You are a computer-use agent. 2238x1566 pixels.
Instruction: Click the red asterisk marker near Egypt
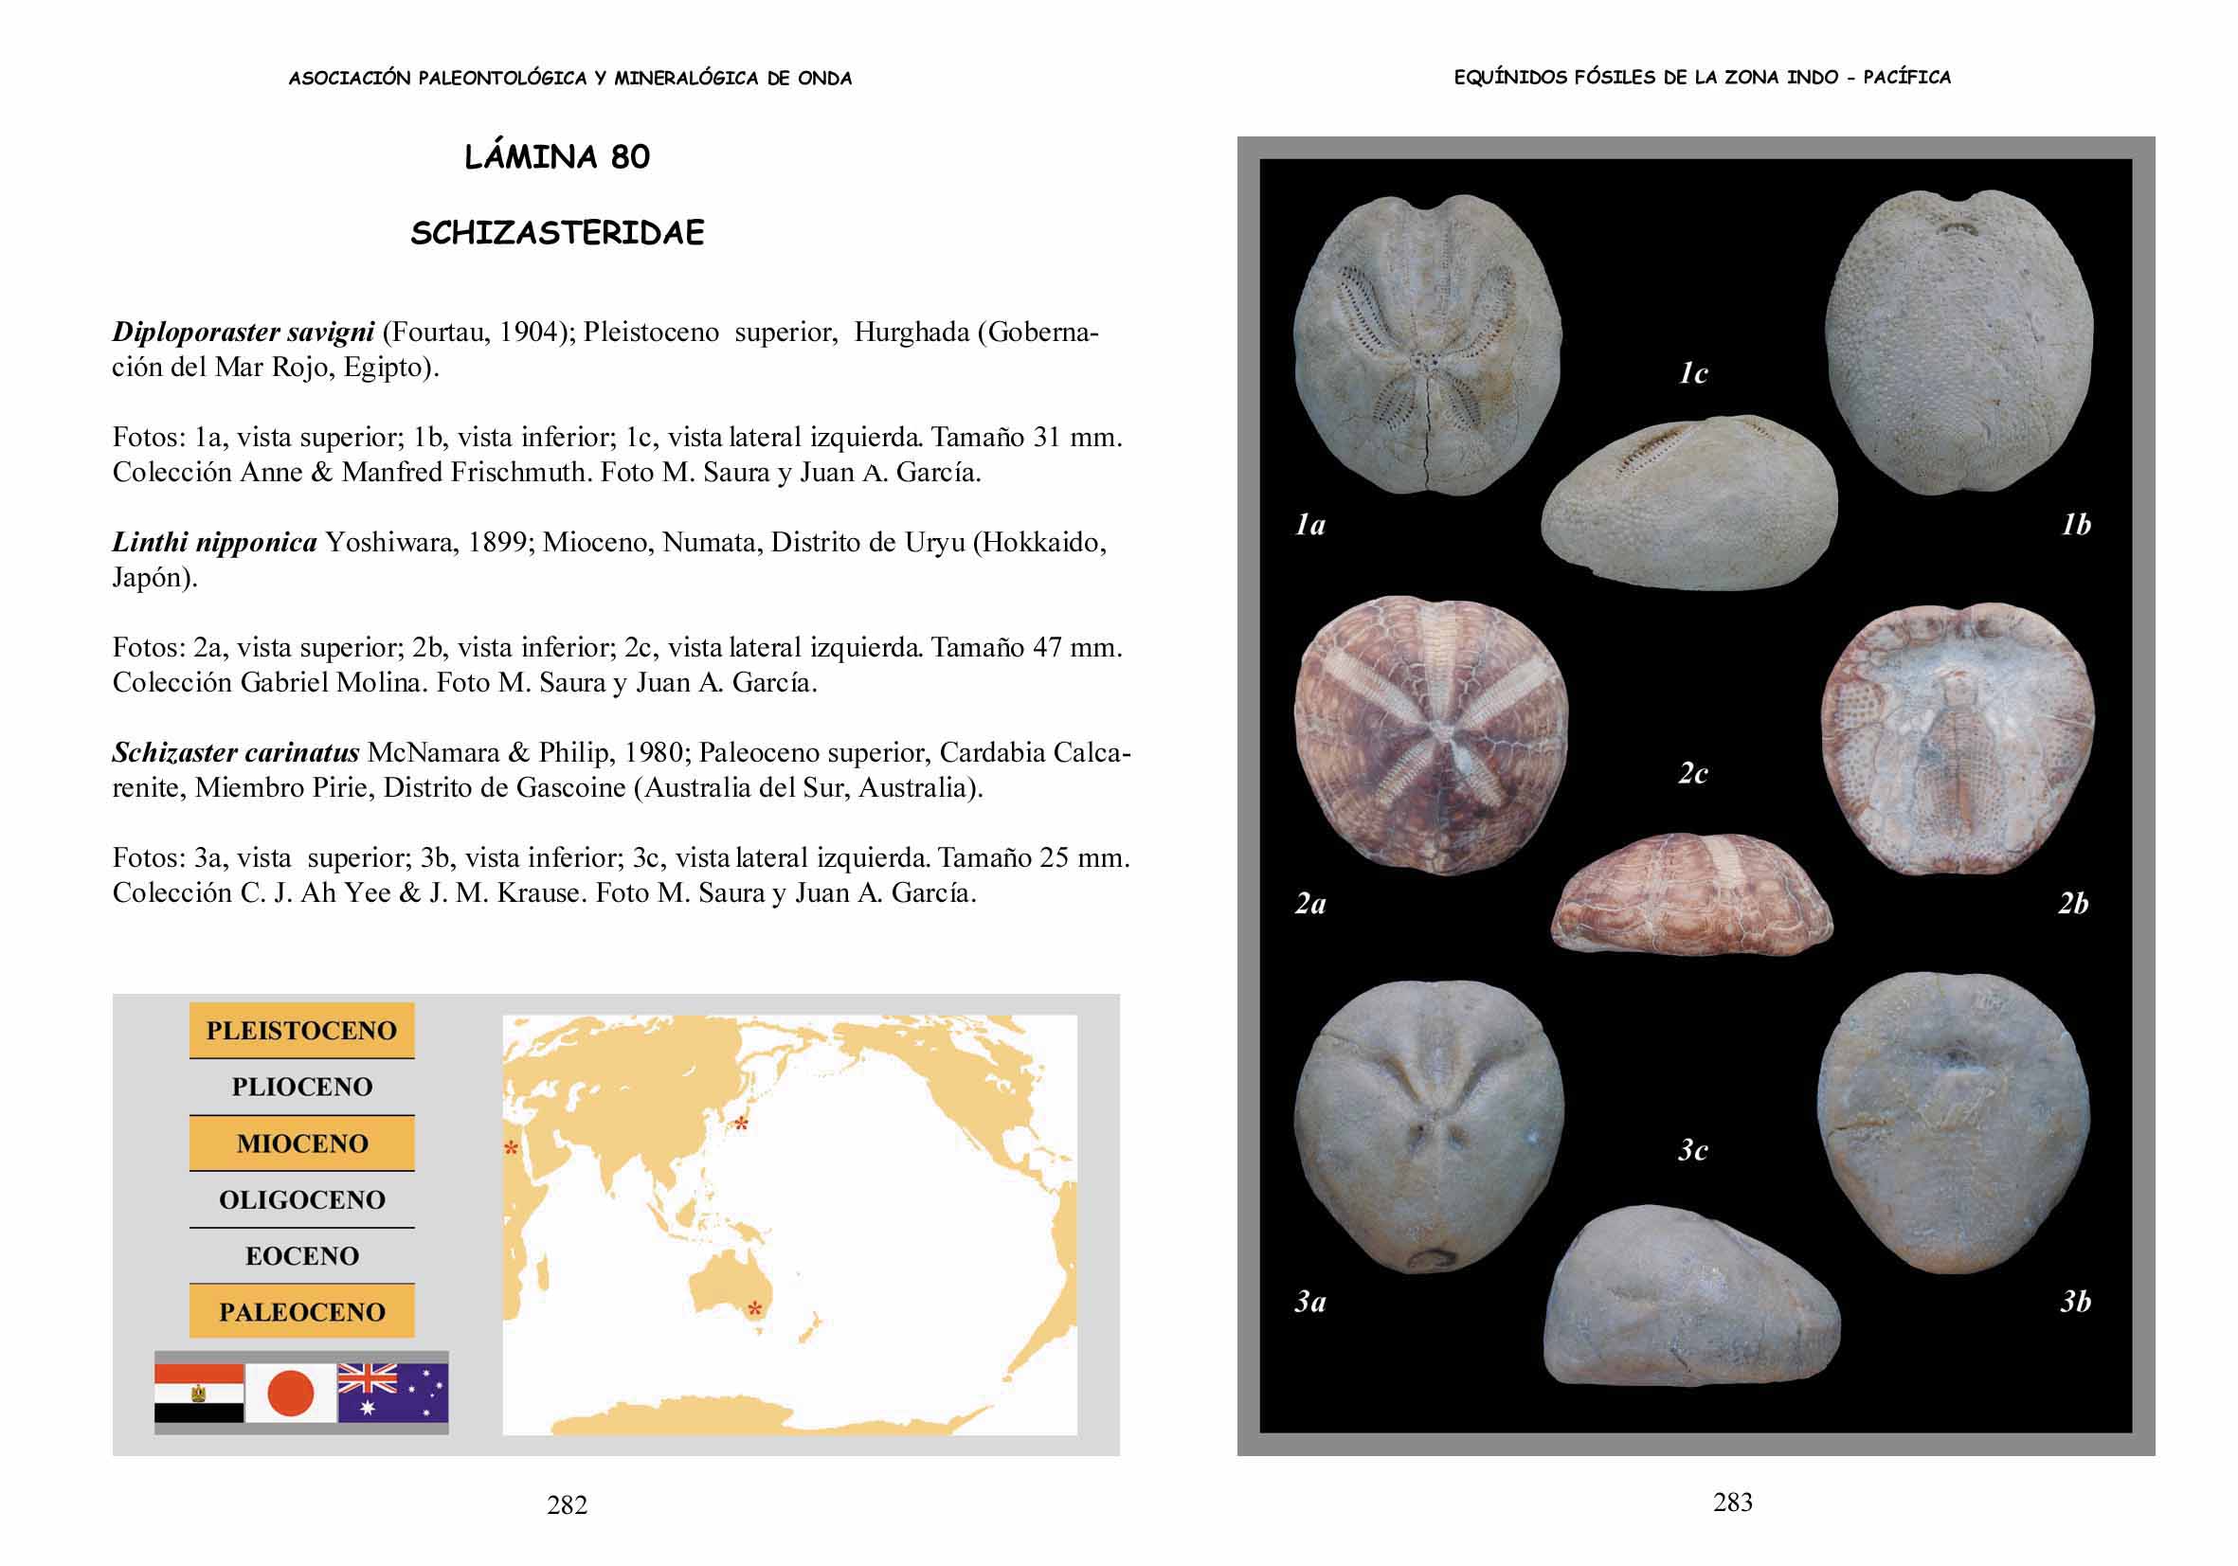[511, 1150]
